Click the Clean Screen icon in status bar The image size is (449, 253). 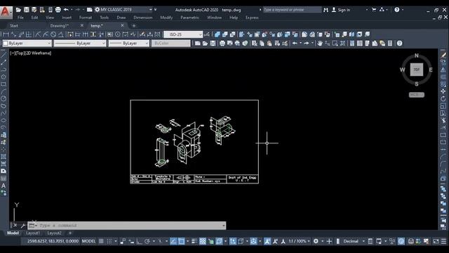click(x=436, y=241)
